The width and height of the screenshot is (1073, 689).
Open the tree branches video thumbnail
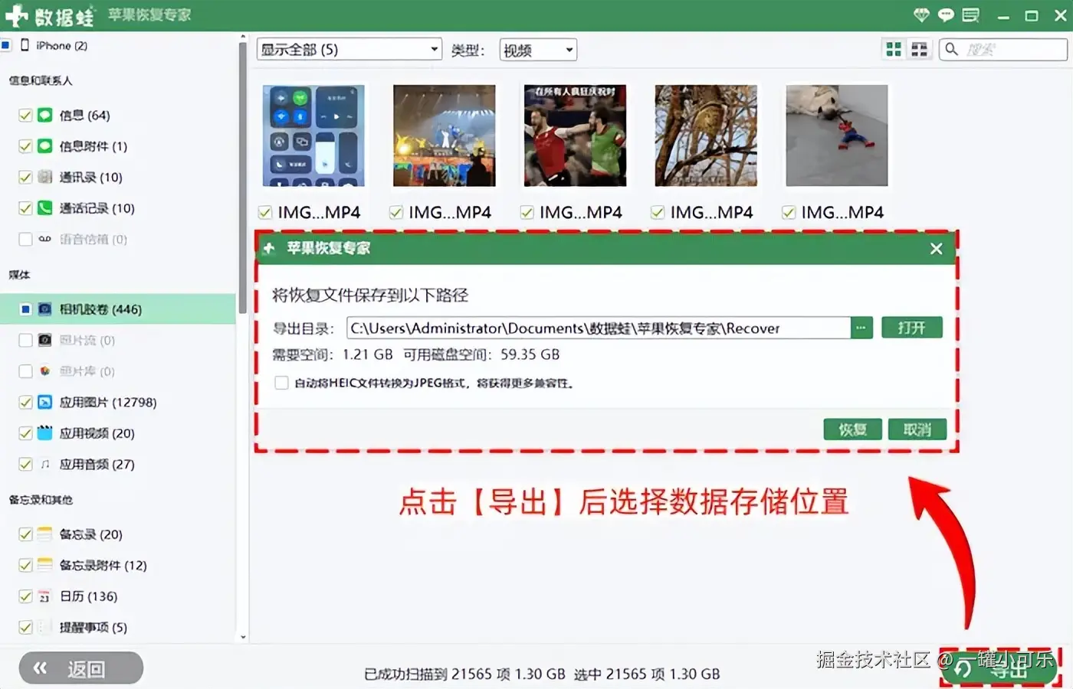706,136
